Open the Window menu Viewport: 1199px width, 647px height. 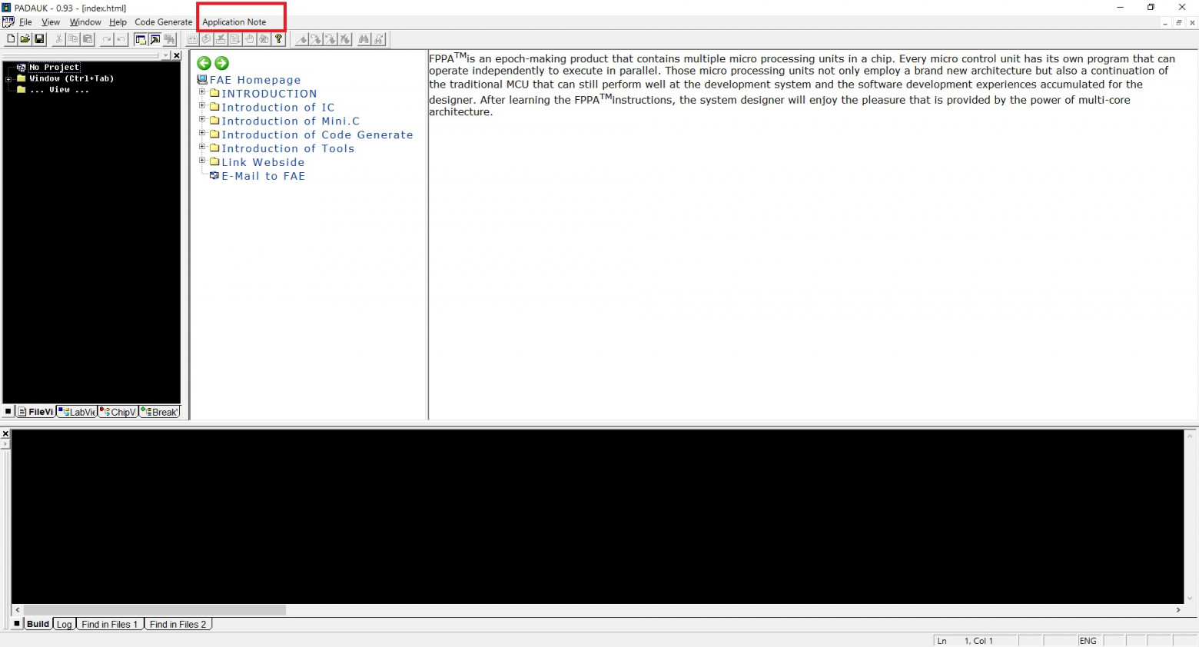coord(85,22)
